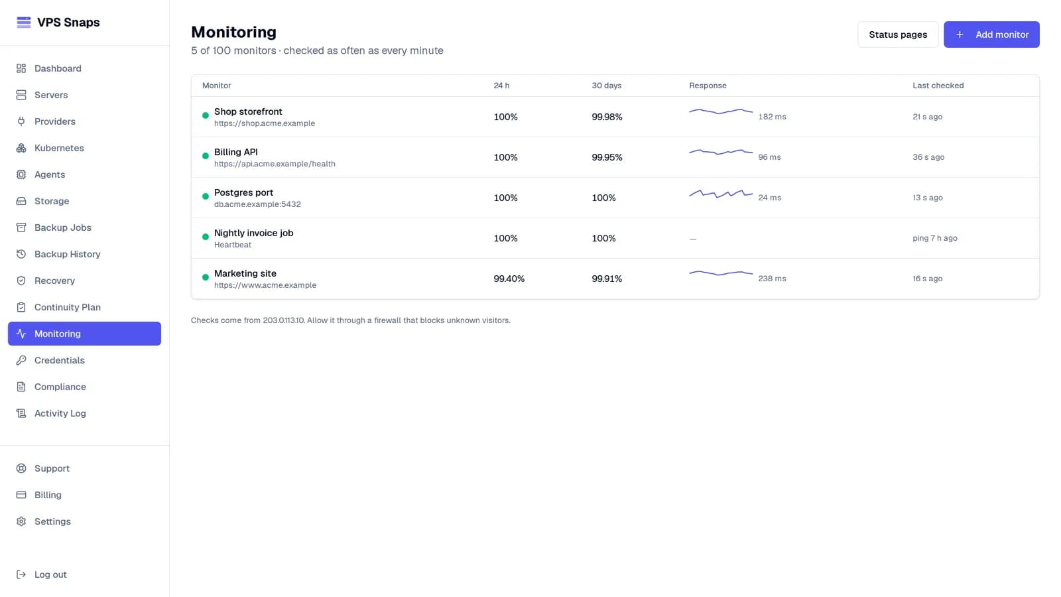This screenshot has width=1061, height=597.
Task: Click the Credentials key icon
Action: click(21, 360)
